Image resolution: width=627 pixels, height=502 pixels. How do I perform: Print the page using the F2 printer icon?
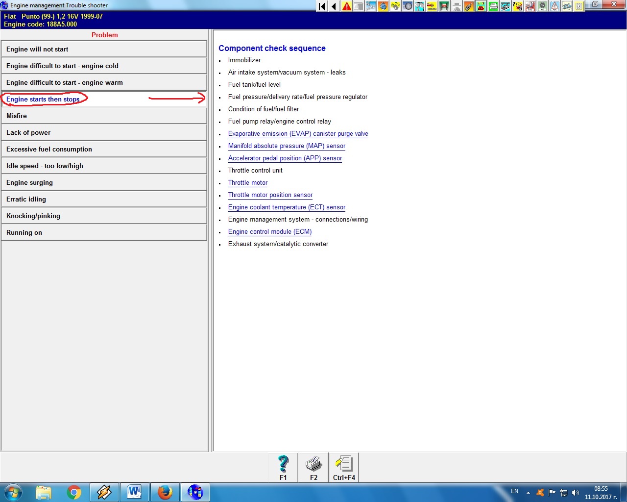313,467
